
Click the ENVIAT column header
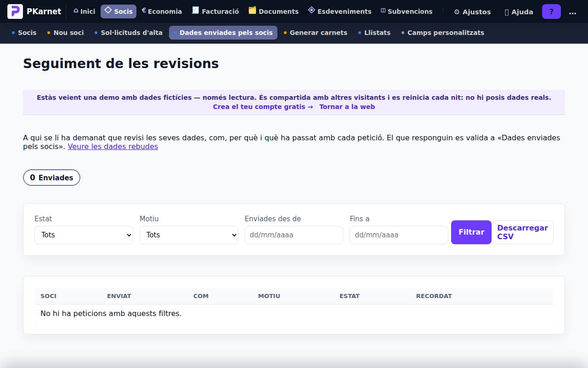(119, 296)
